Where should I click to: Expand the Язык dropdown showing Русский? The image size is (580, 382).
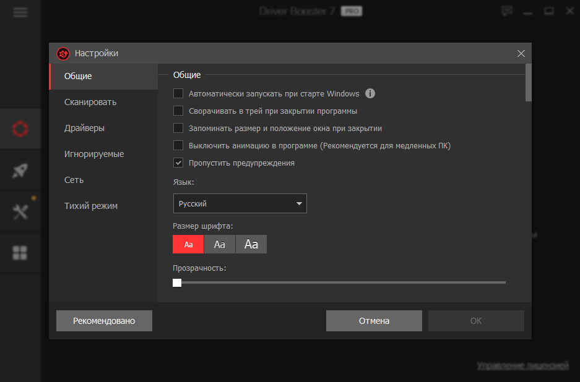[x=240, y=203]
